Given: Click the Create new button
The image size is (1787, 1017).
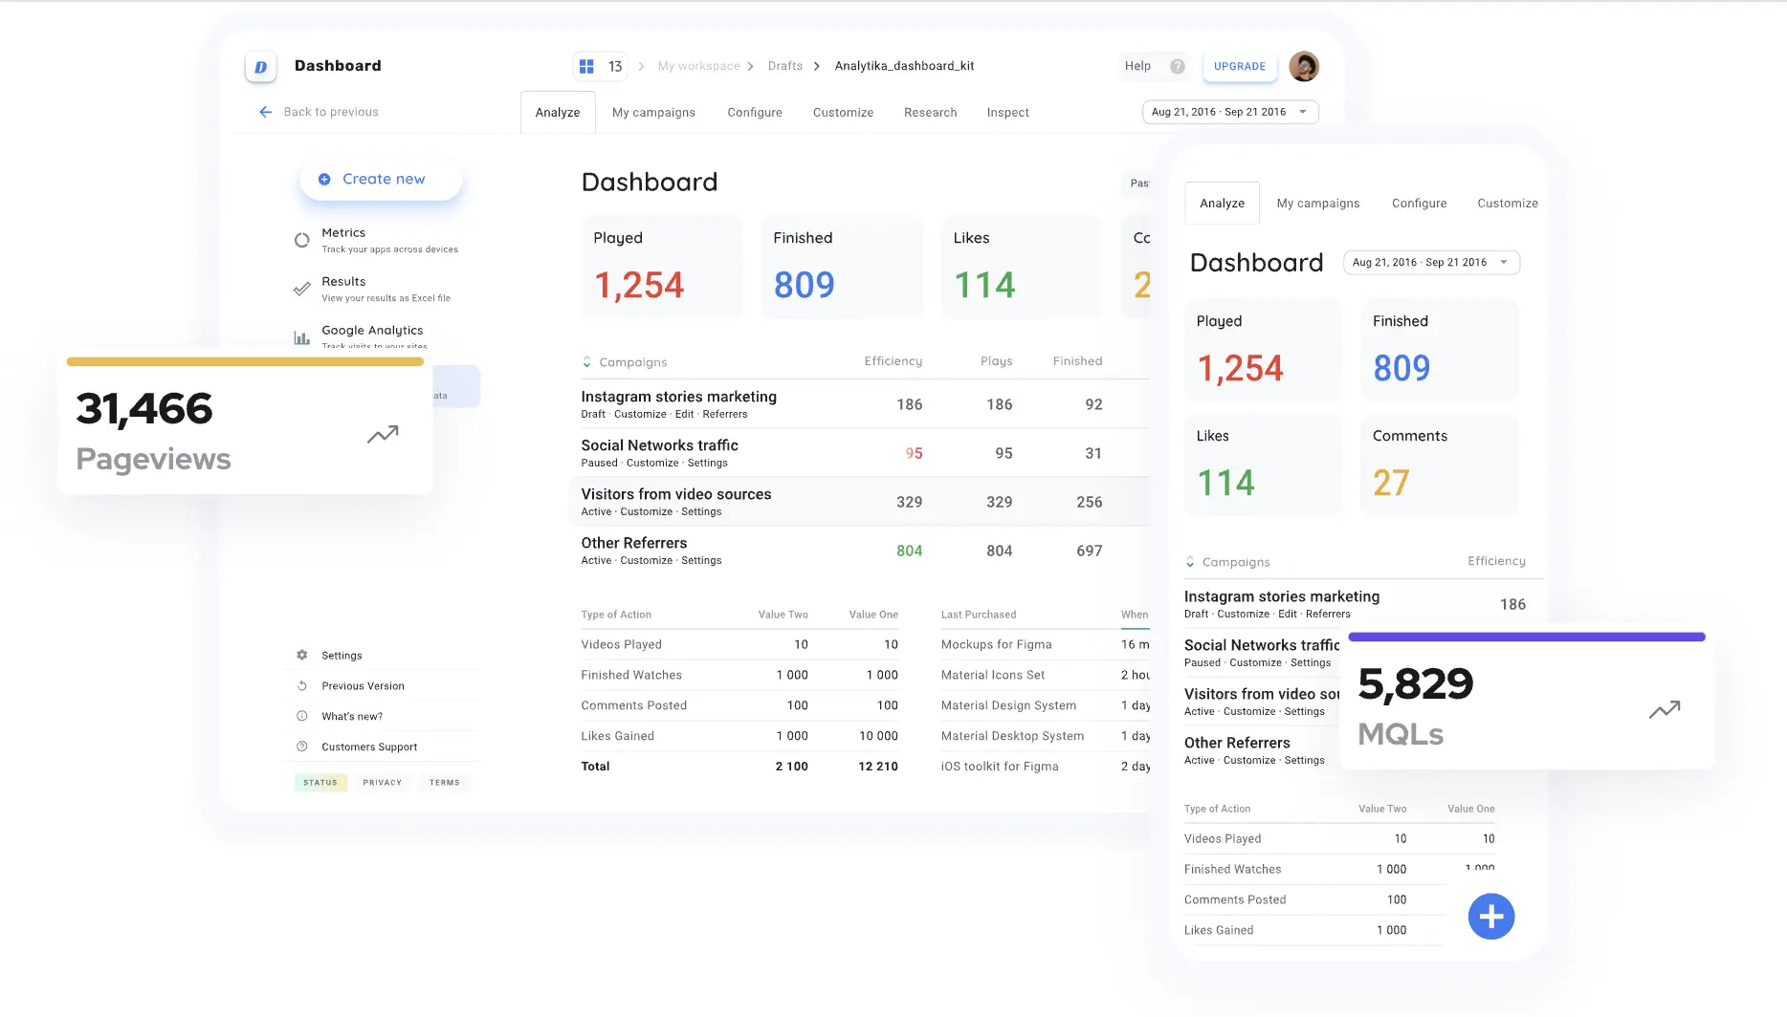Looking at the screenshot, I should point(381,180).
